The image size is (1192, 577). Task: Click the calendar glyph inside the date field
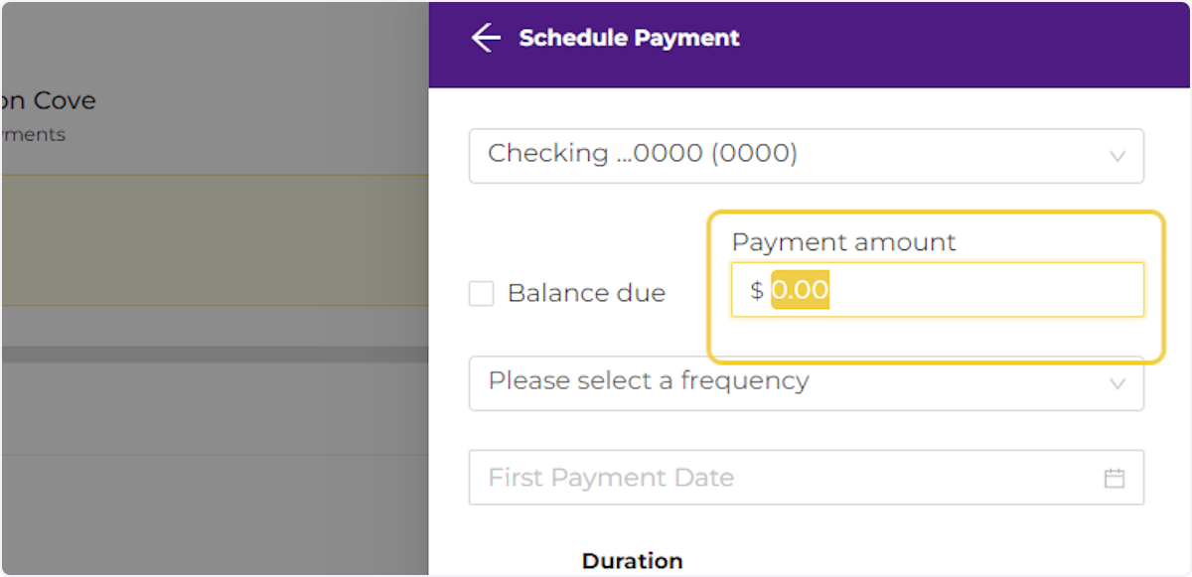point(1115,477)
